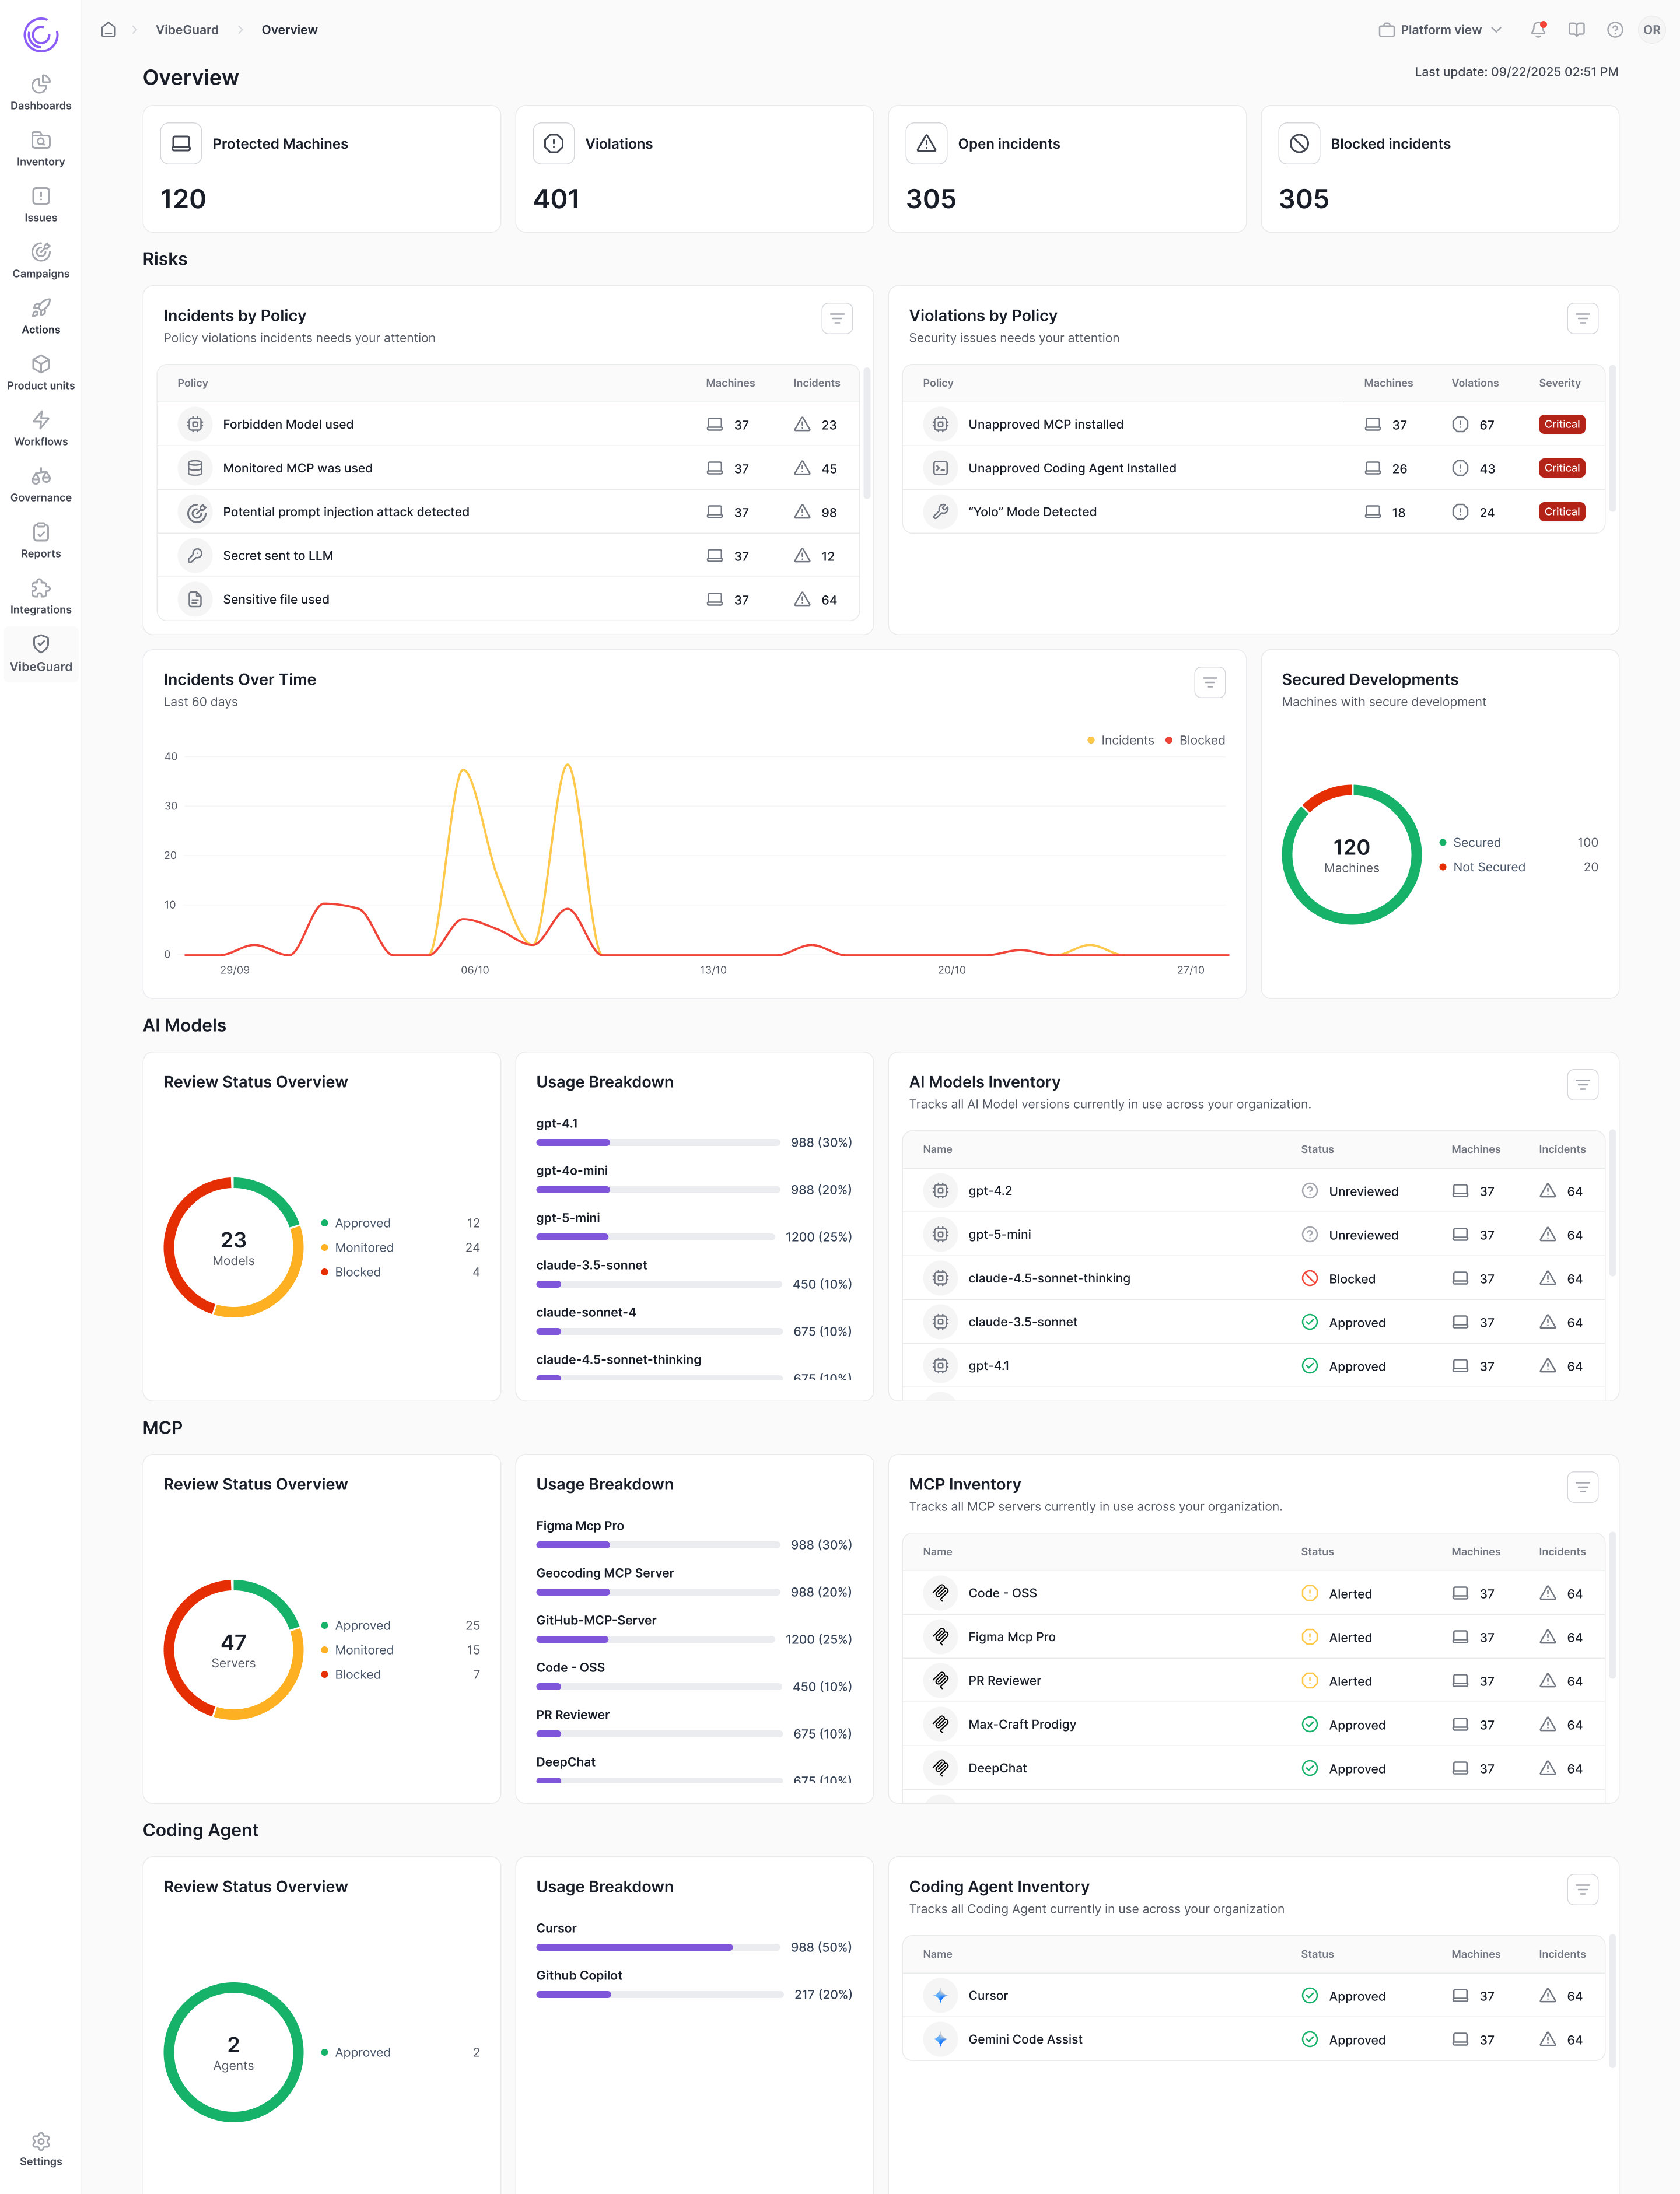This screenshot has width=1680, height=2194.
Task: Open the Forbidden Model used policy row
Action: tap(288, 425)
